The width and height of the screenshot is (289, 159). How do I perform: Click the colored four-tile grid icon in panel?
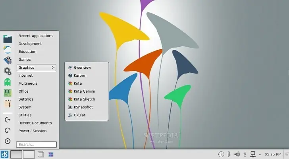pyautogui.click(x=51, y=154)
